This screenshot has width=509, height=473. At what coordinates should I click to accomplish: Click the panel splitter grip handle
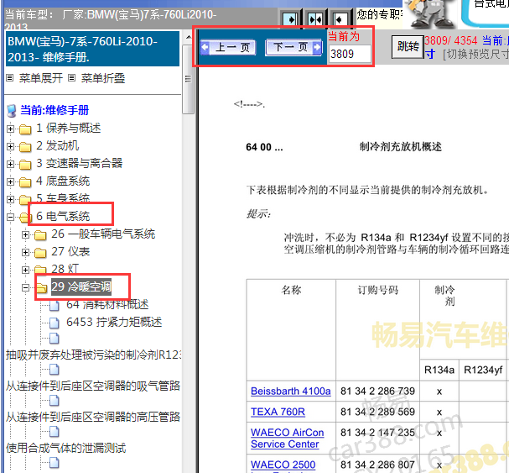pyautogui.click(x=188, y=79)
